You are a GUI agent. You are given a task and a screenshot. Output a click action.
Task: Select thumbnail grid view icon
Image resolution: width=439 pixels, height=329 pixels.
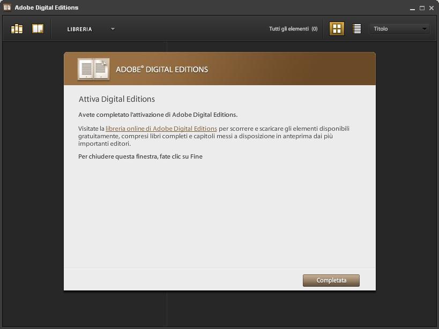coord(337,28)
